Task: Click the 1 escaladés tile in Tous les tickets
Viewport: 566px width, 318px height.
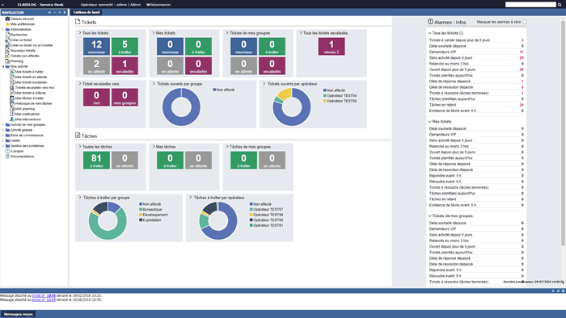Action: coord(125,66)
